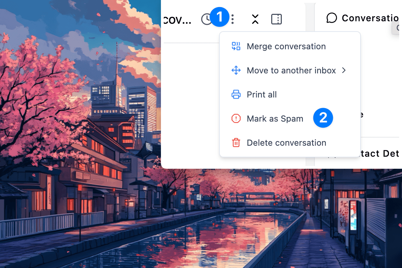This screenshot has width=402, height=268.
Task: Click the truncated conversation title ending in cov
Action: pos(177,19)
